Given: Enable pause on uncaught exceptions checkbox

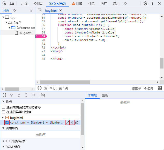Looking at the screenshot, I should [3, 107].
